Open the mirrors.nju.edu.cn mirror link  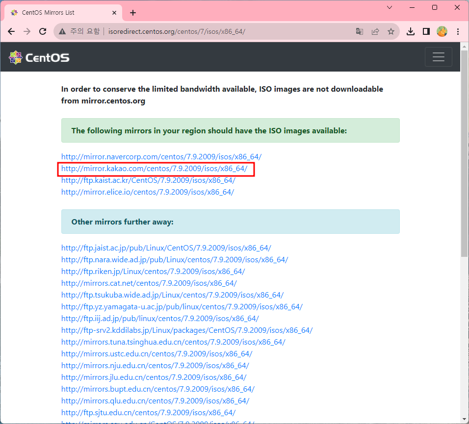coord(155,366)
